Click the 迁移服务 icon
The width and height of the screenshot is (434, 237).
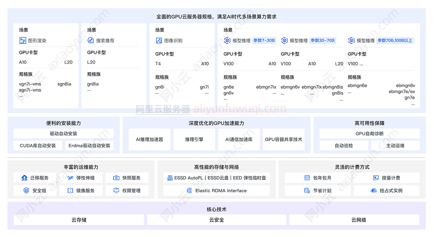pyautogui.click(x=24, y=178)
